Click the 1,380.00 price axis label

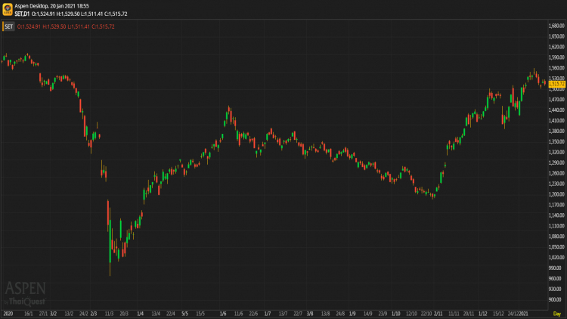(556, 131)
